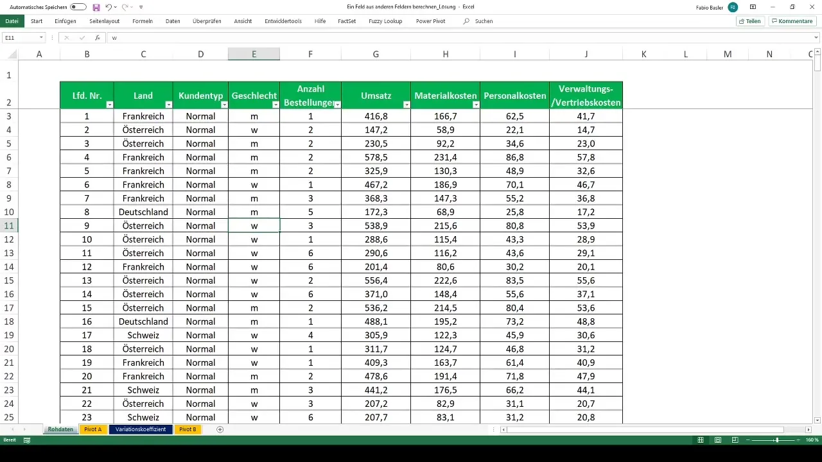822x462 pixels.
Task: Open the Lfd. Nr. filter dropdown
Action: pos(109,104)
